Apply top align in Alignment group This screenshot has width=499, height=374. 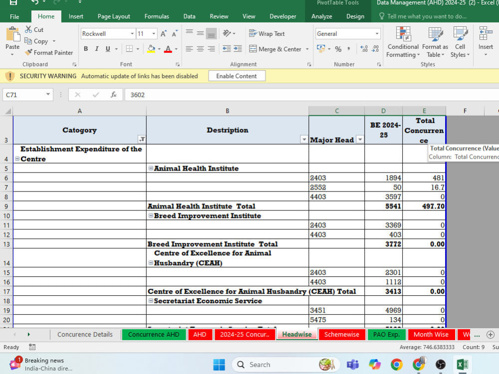point(189,33)
